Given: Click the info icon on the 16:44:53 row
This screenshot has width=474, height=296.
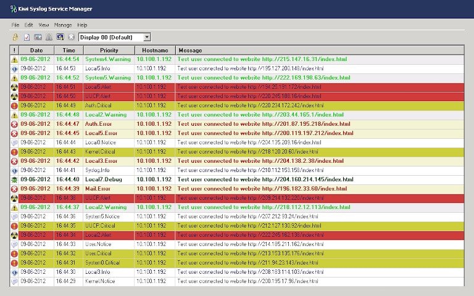Looking at the screenshot, I should (x=14, y=69).
